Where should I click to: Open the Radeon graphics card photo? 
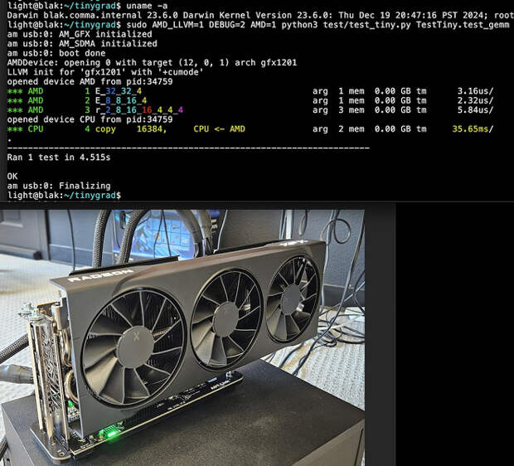click(182, 337)
